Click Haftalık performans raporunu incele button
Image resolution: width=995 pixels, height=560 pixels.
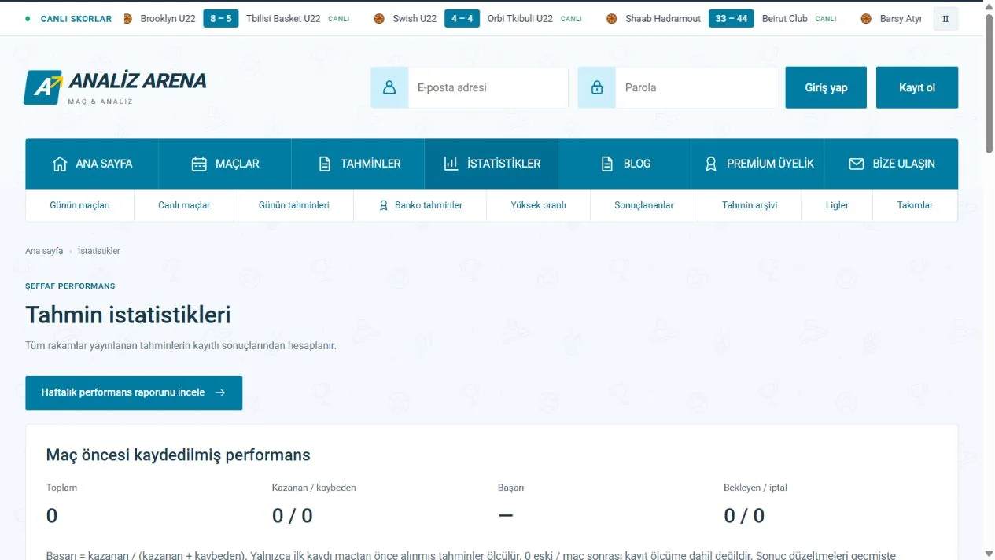(x=134, y=392)
